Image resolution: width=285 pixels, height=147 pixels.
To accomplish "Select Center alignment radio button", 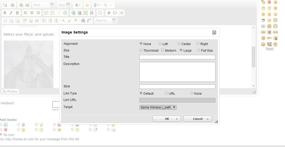I will click(179, 43).
